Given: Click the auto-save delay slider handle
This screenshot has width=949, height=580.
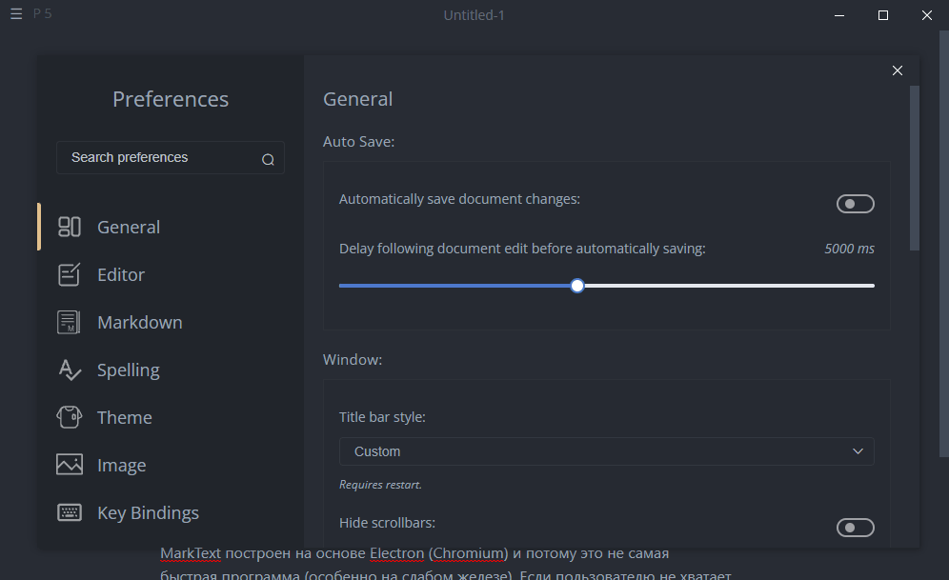Looking at the screenshot, I should click(x=577, y=286).
